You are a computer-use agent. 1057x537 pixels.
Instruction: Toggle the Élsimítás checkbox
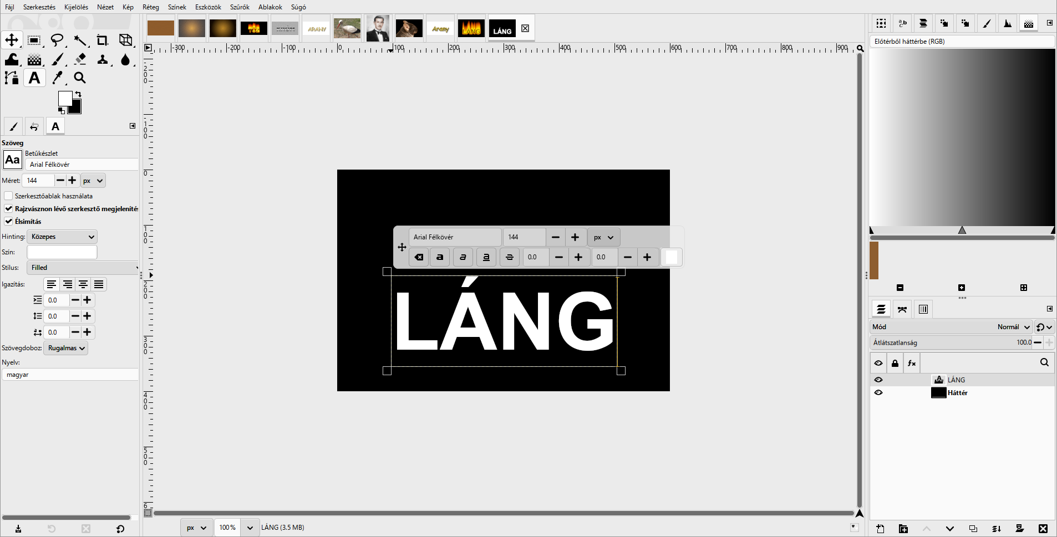pyautogui.click(x=8, y=221)
